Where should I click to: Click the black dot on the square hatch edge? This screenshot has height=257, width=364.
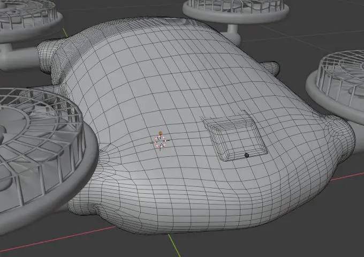coord(247,155)
